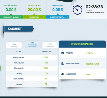Click the count value 72
The image size is (107, 98).
coord(46,84)
